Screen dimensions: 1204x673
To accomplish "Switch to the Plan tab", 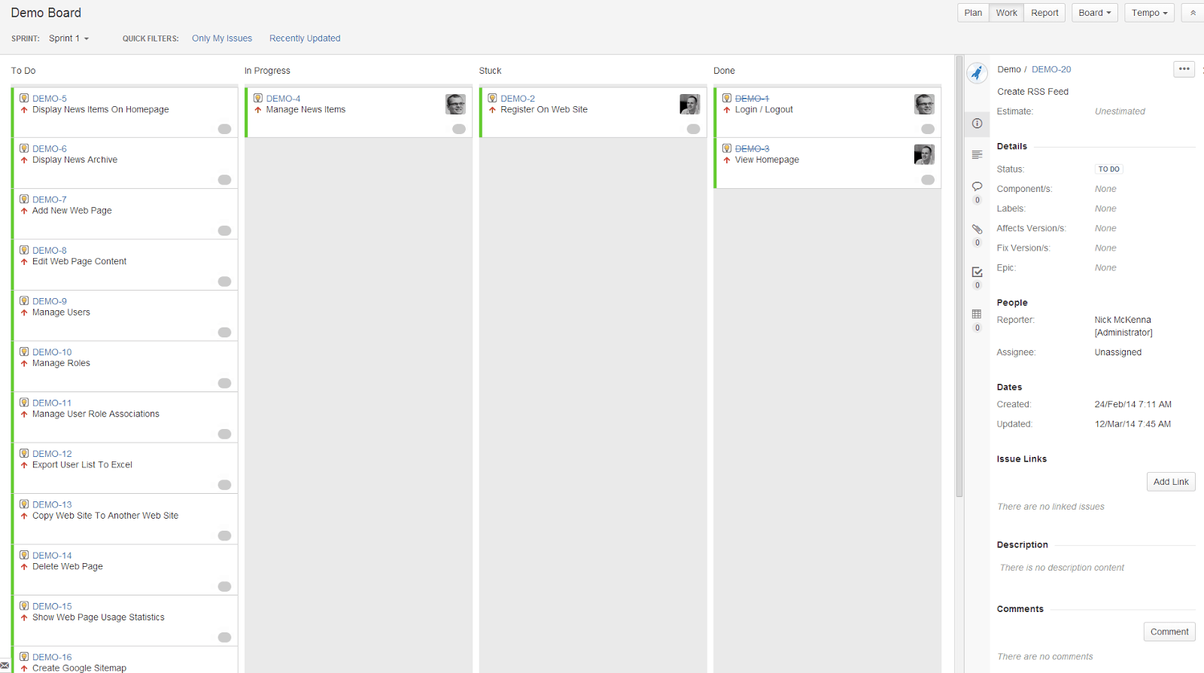I will [x=973, y=13].
